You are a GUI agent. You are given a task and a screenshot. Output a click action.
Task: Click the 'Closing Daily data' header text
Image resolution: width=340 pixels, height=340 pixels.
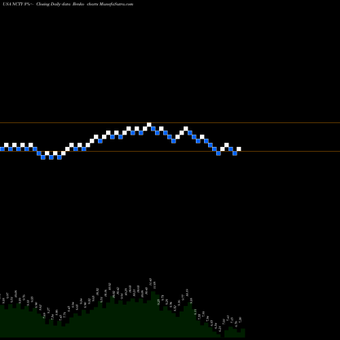(53, 4)
